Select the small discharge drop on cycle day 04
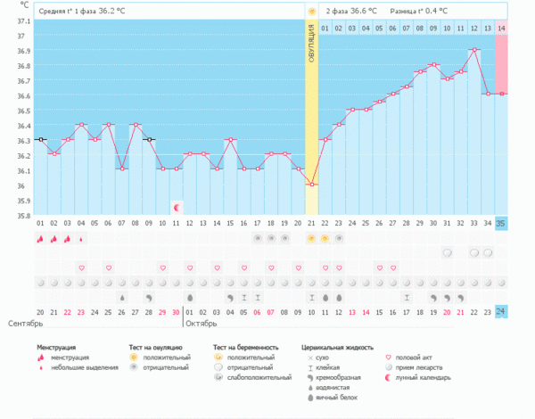 click(x=81, y=239)
